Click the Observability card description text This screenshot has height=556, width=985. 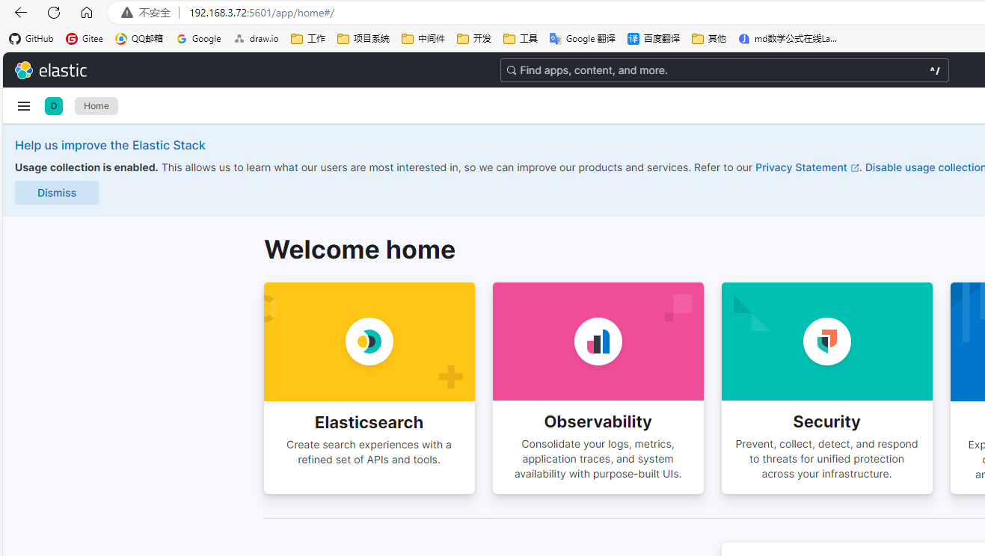click(x=598, y=459)
